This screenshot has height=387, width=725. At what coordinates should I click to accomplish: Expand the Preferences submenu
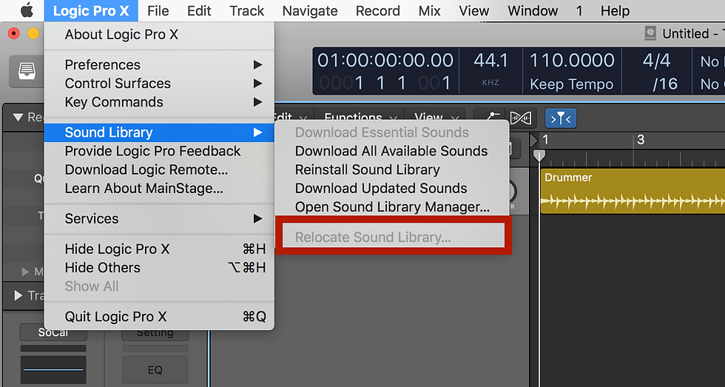click(159, 64)
